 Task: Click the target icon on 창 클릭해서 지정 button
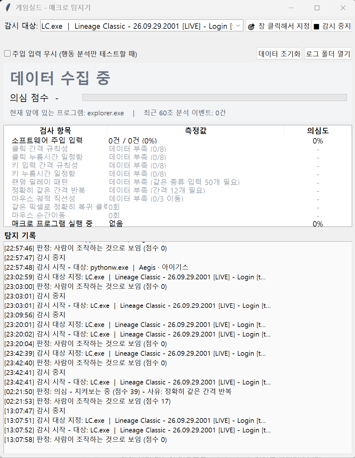coord(251,27)
